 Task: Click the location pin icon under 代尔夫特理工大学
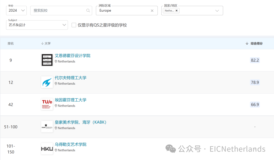[56, 84]
